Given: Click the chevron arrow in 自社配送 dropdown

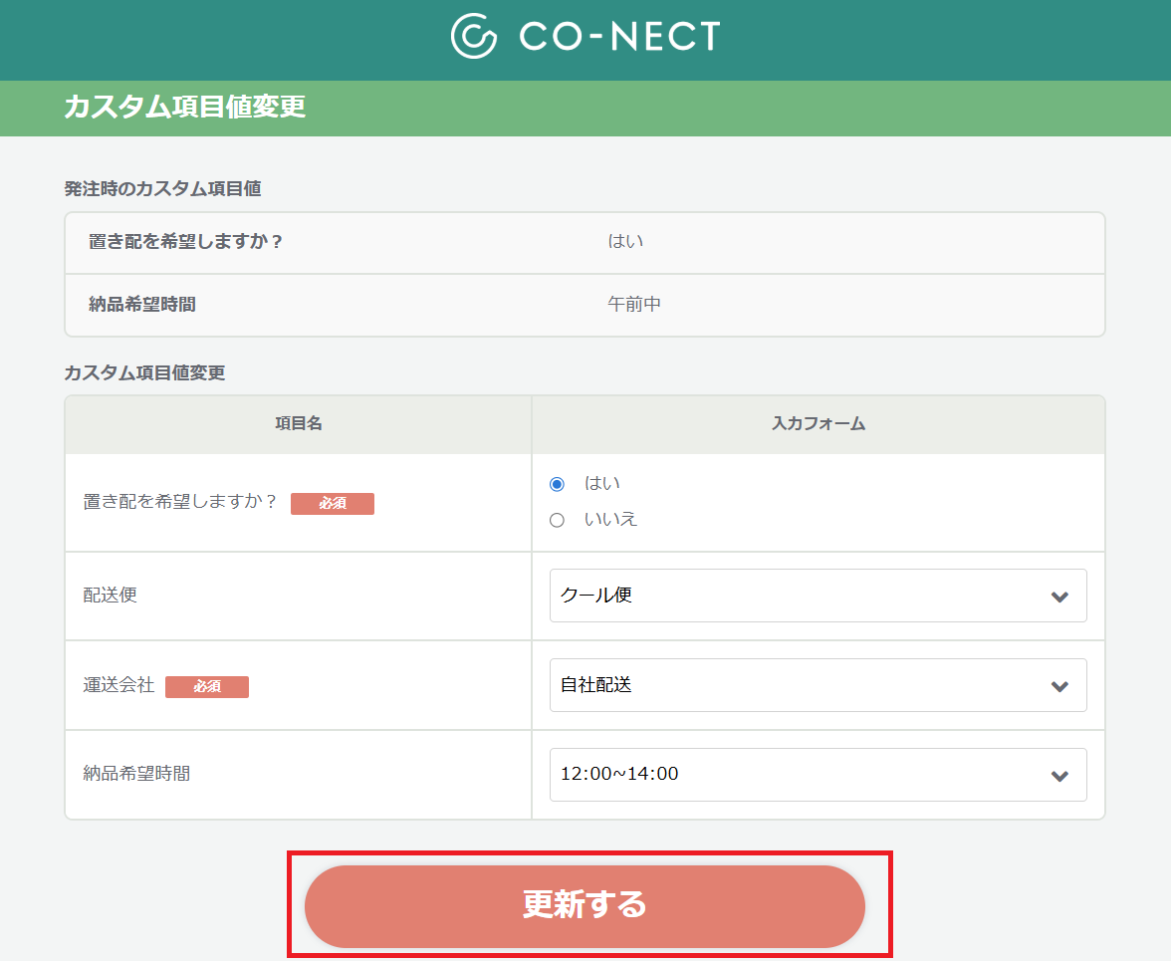Looking at the screenshot, I should point(1059,686).
